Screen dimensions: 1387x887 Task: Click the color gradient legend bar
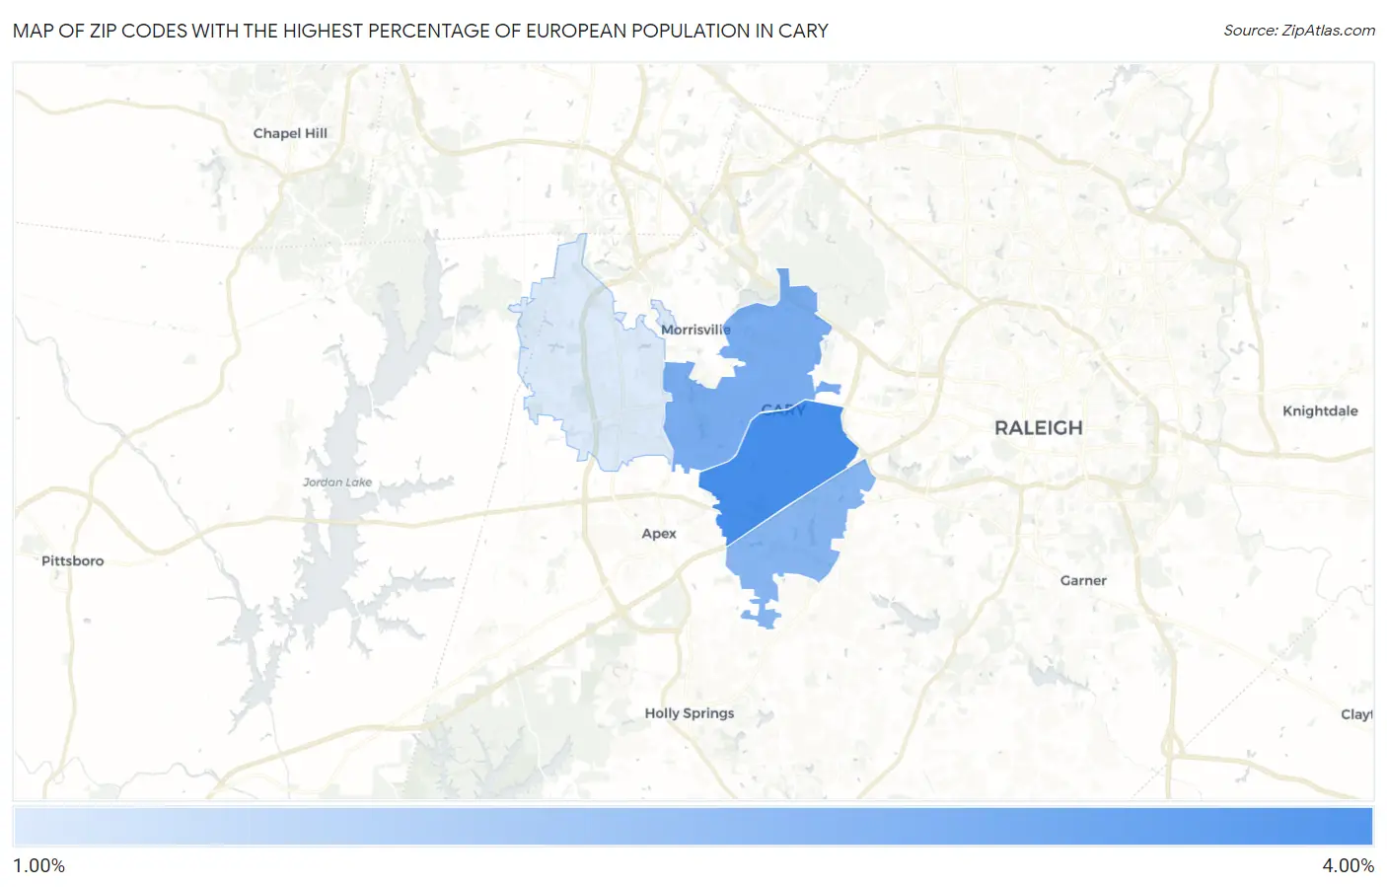pos(693,827)
